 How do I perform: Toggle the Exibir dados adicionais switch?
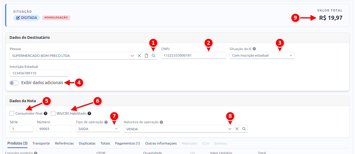click(x=14, y=83)
